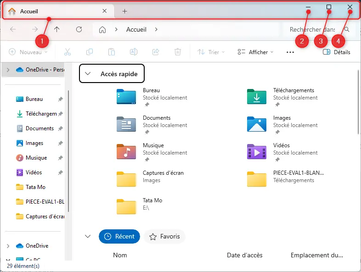Open the Trier sort dropdown
Viewport: 361px width, 272px height.
tap(211, 52)
